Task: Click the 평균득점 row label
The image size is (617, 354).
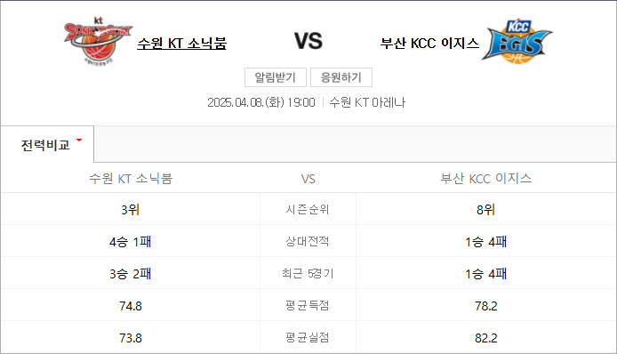Action: pos(308,306)
